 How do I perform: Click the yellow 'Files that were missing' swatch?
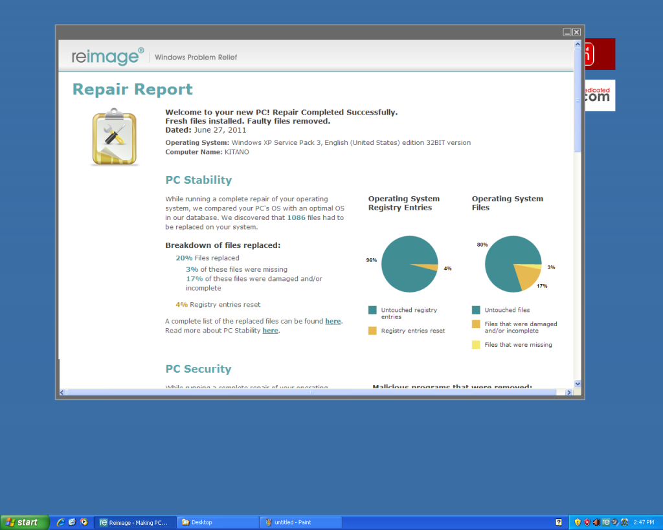pos(476,344)
